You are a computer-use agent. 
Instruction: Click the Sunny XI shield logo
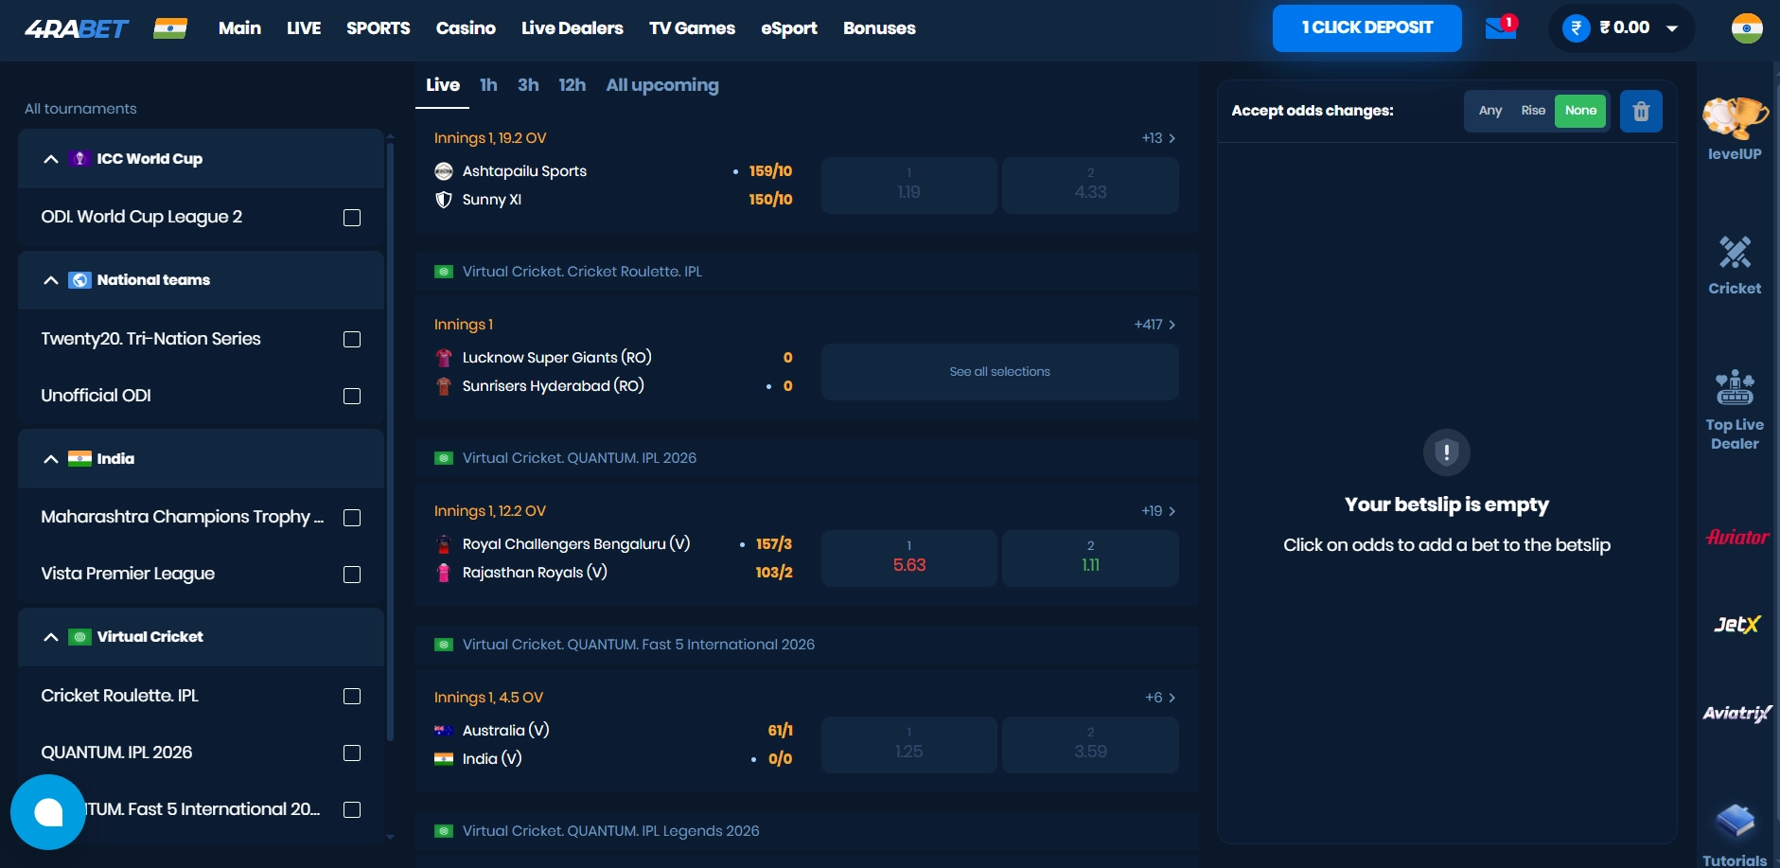point(444,200)
